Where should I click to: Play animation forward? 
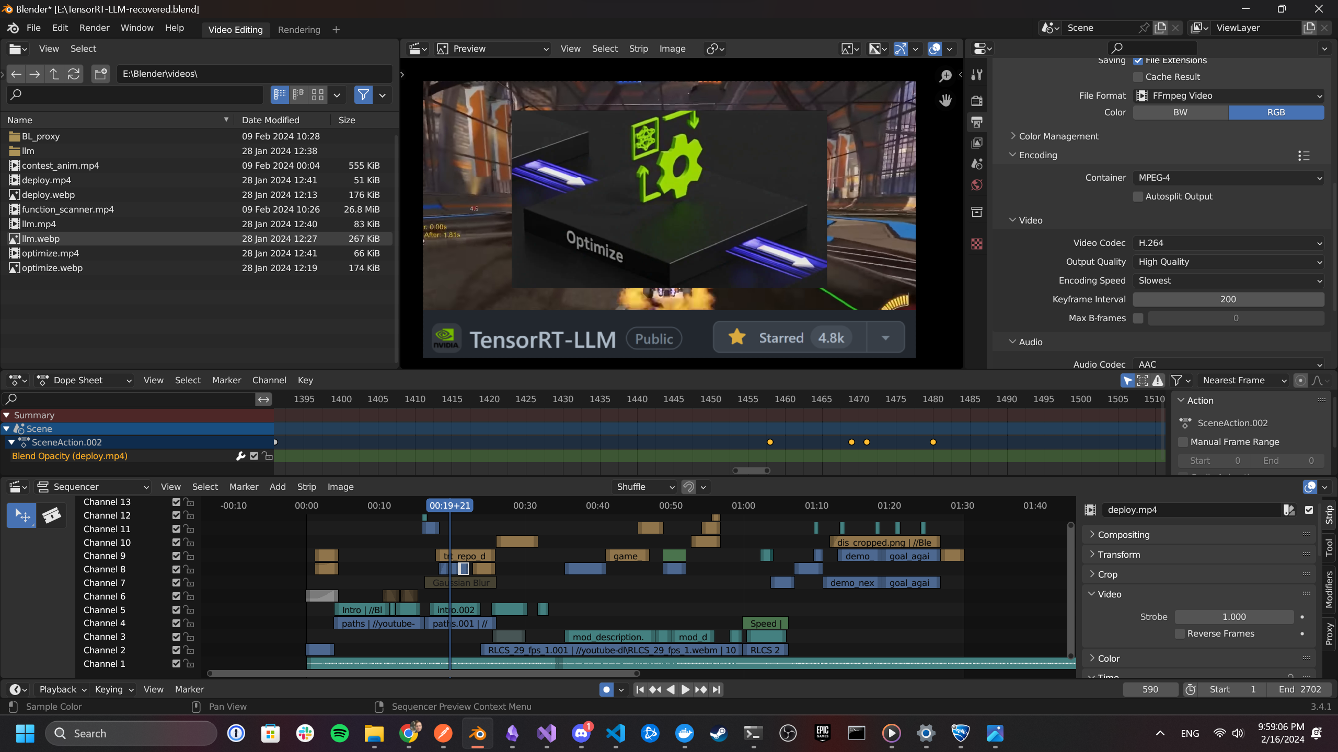coord(685,690)
